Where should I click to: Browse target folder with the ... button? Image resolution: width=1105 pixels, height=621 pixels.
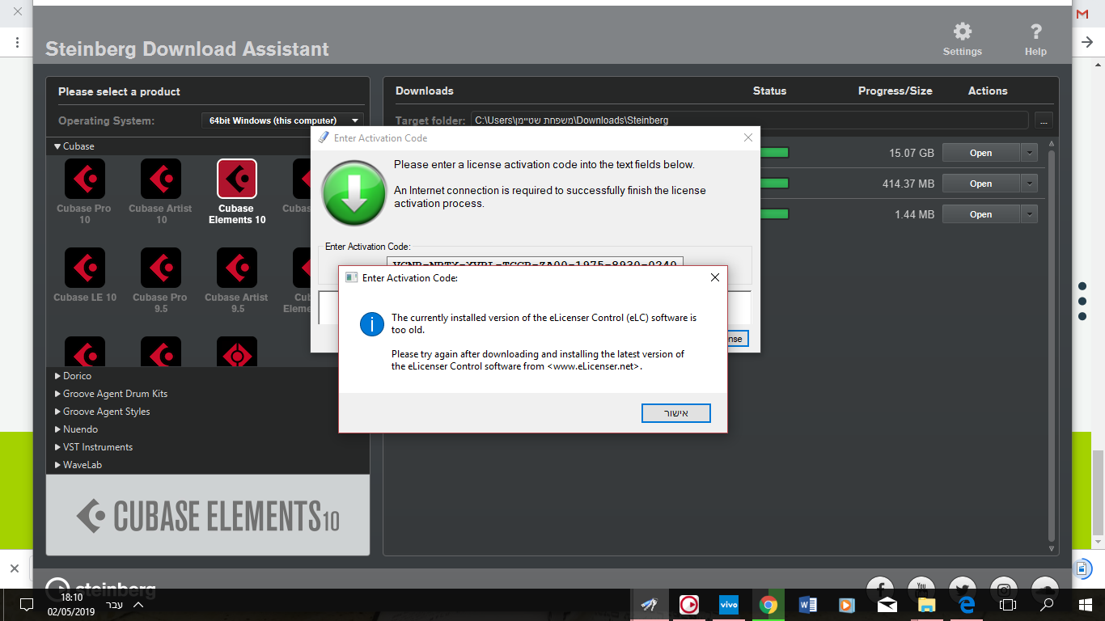coord(1044,120)
